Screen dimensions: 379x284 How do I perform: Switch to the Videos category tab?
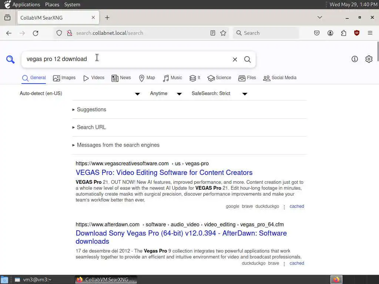coord(94,78)
